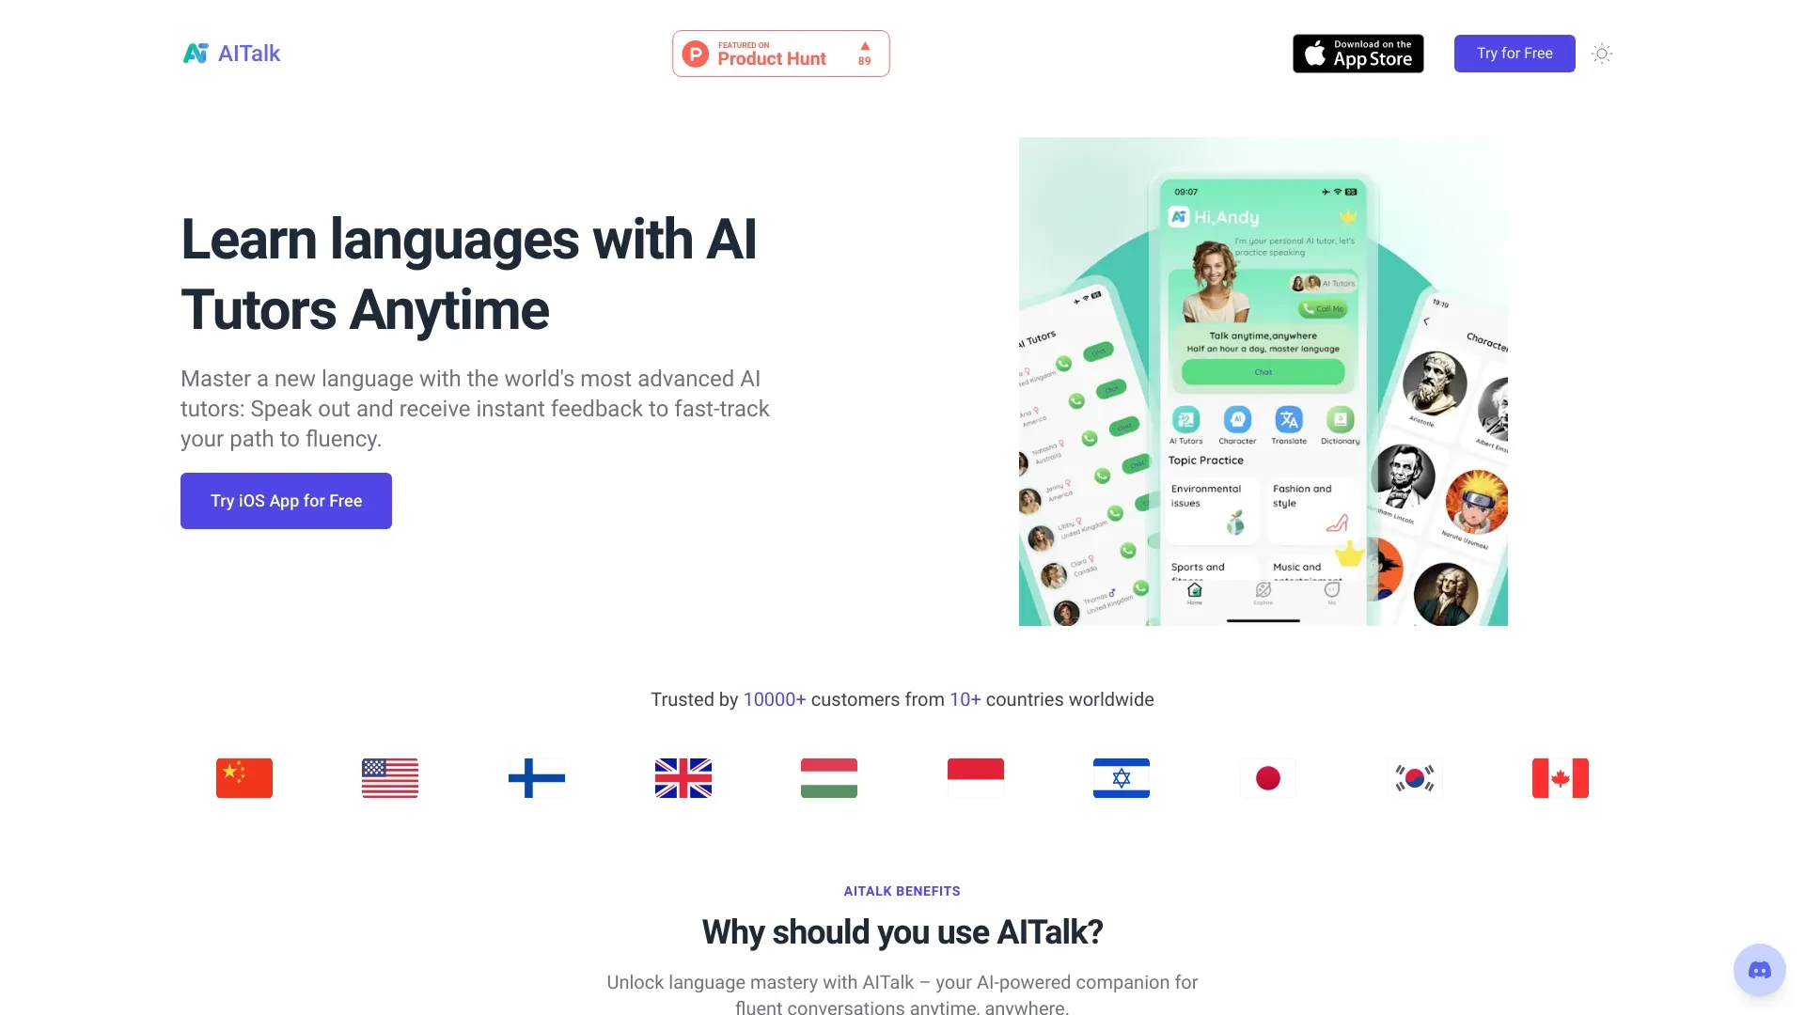The width and height of the screenshot is (1805, 1015).
Task: Toggle the Finland flag visibility
Action: point(536,777)
